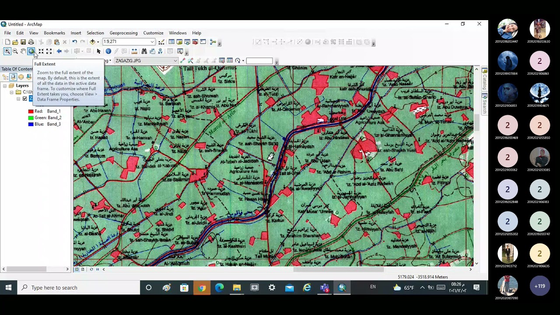
Task: Open the Search side tab
Action: pyautogui.click(x=485, y=104)
